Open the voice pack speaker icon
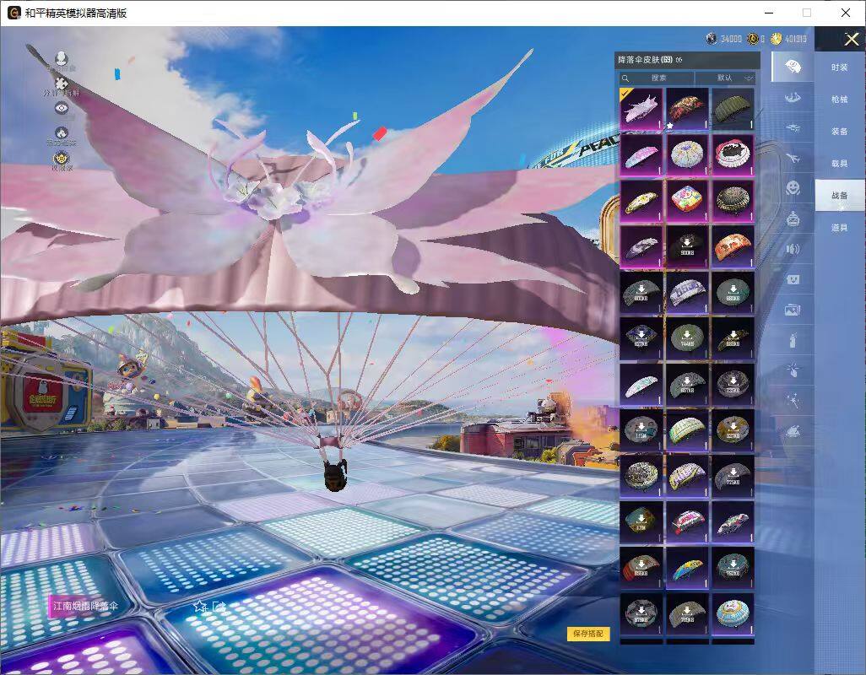 coord(793,249)
